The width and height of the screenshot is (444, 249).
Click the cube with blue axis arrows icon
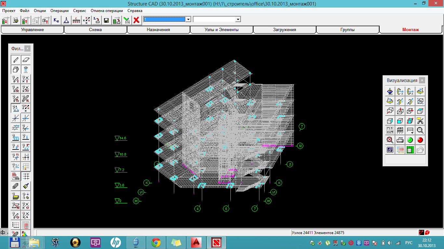pos(420,101)
